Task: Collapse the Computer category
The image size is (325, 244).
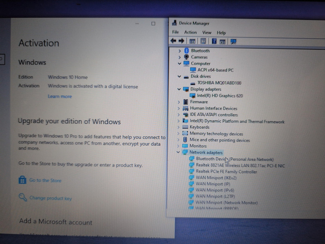Action: coord(179,64)
